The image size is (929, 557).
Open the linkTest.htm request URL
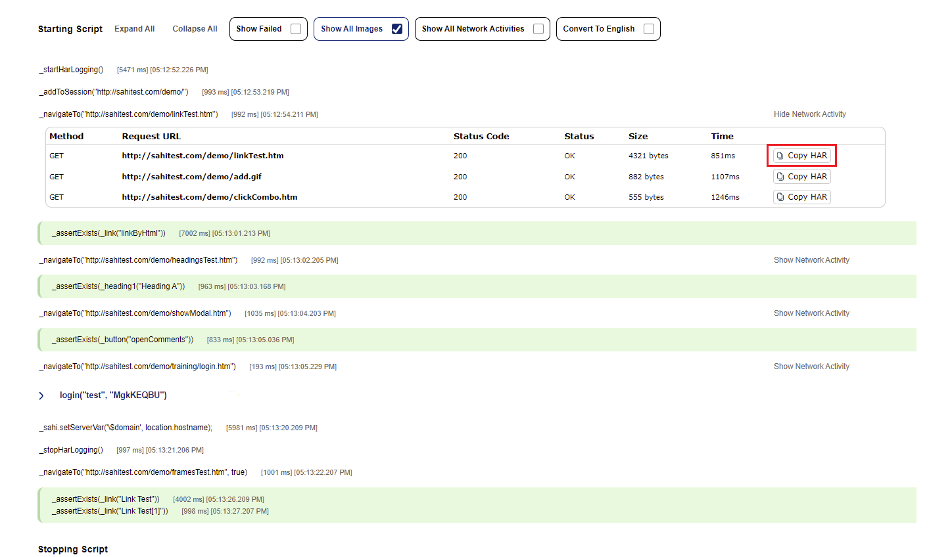pyautogui.click(x=202, y=156)
